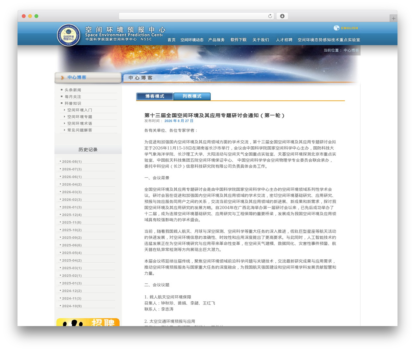Select the 博客模式 tab
This screenshot has width=415, height=351.
pos(155,96)
